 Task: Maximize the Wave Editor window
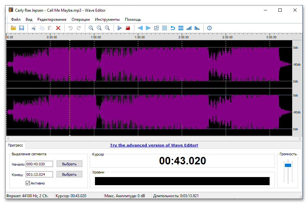click(280, 10)
